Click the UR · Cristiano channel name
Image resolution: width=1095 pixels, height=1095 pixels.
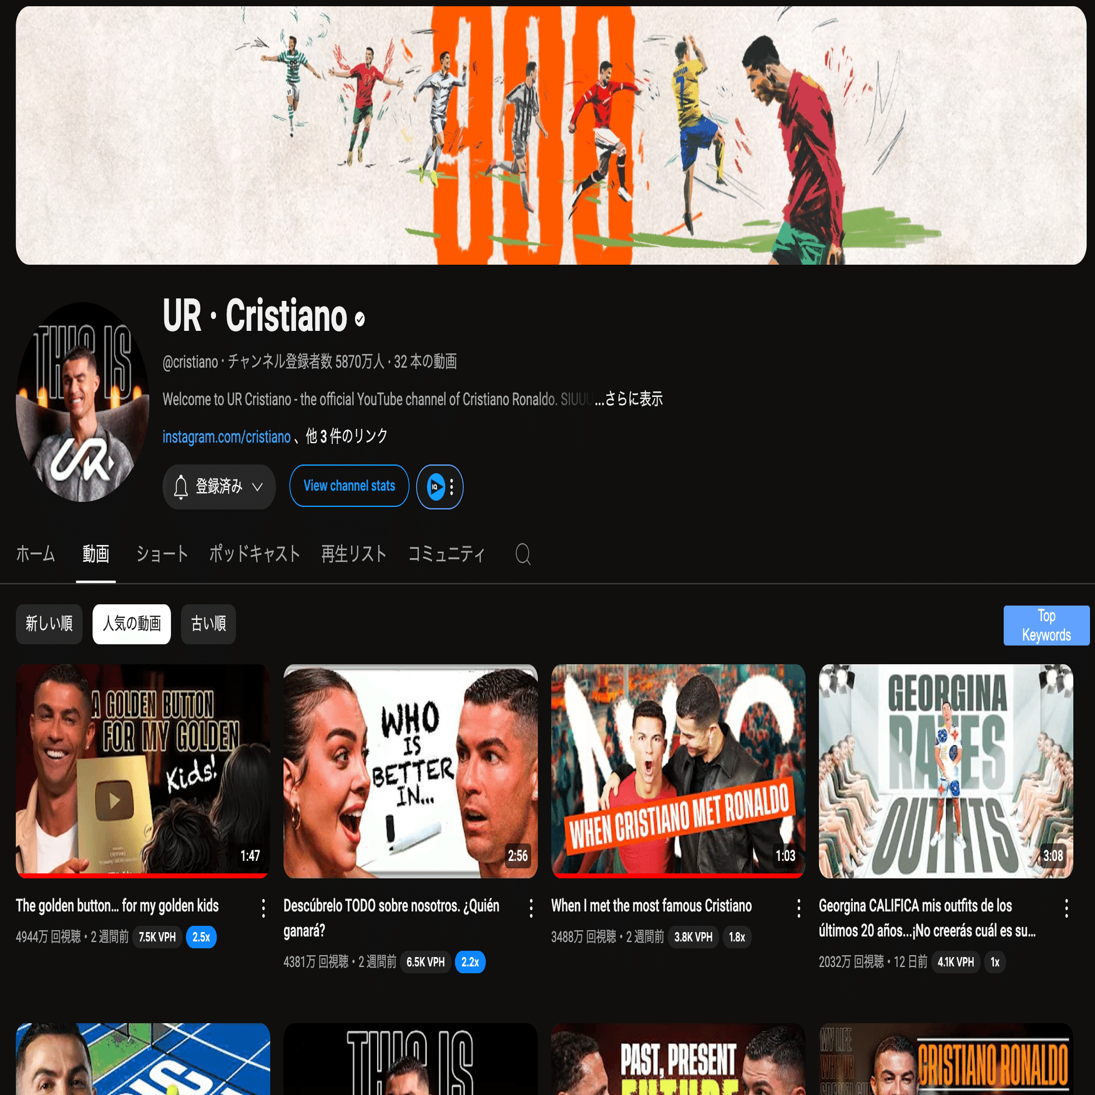coord(255,316)
